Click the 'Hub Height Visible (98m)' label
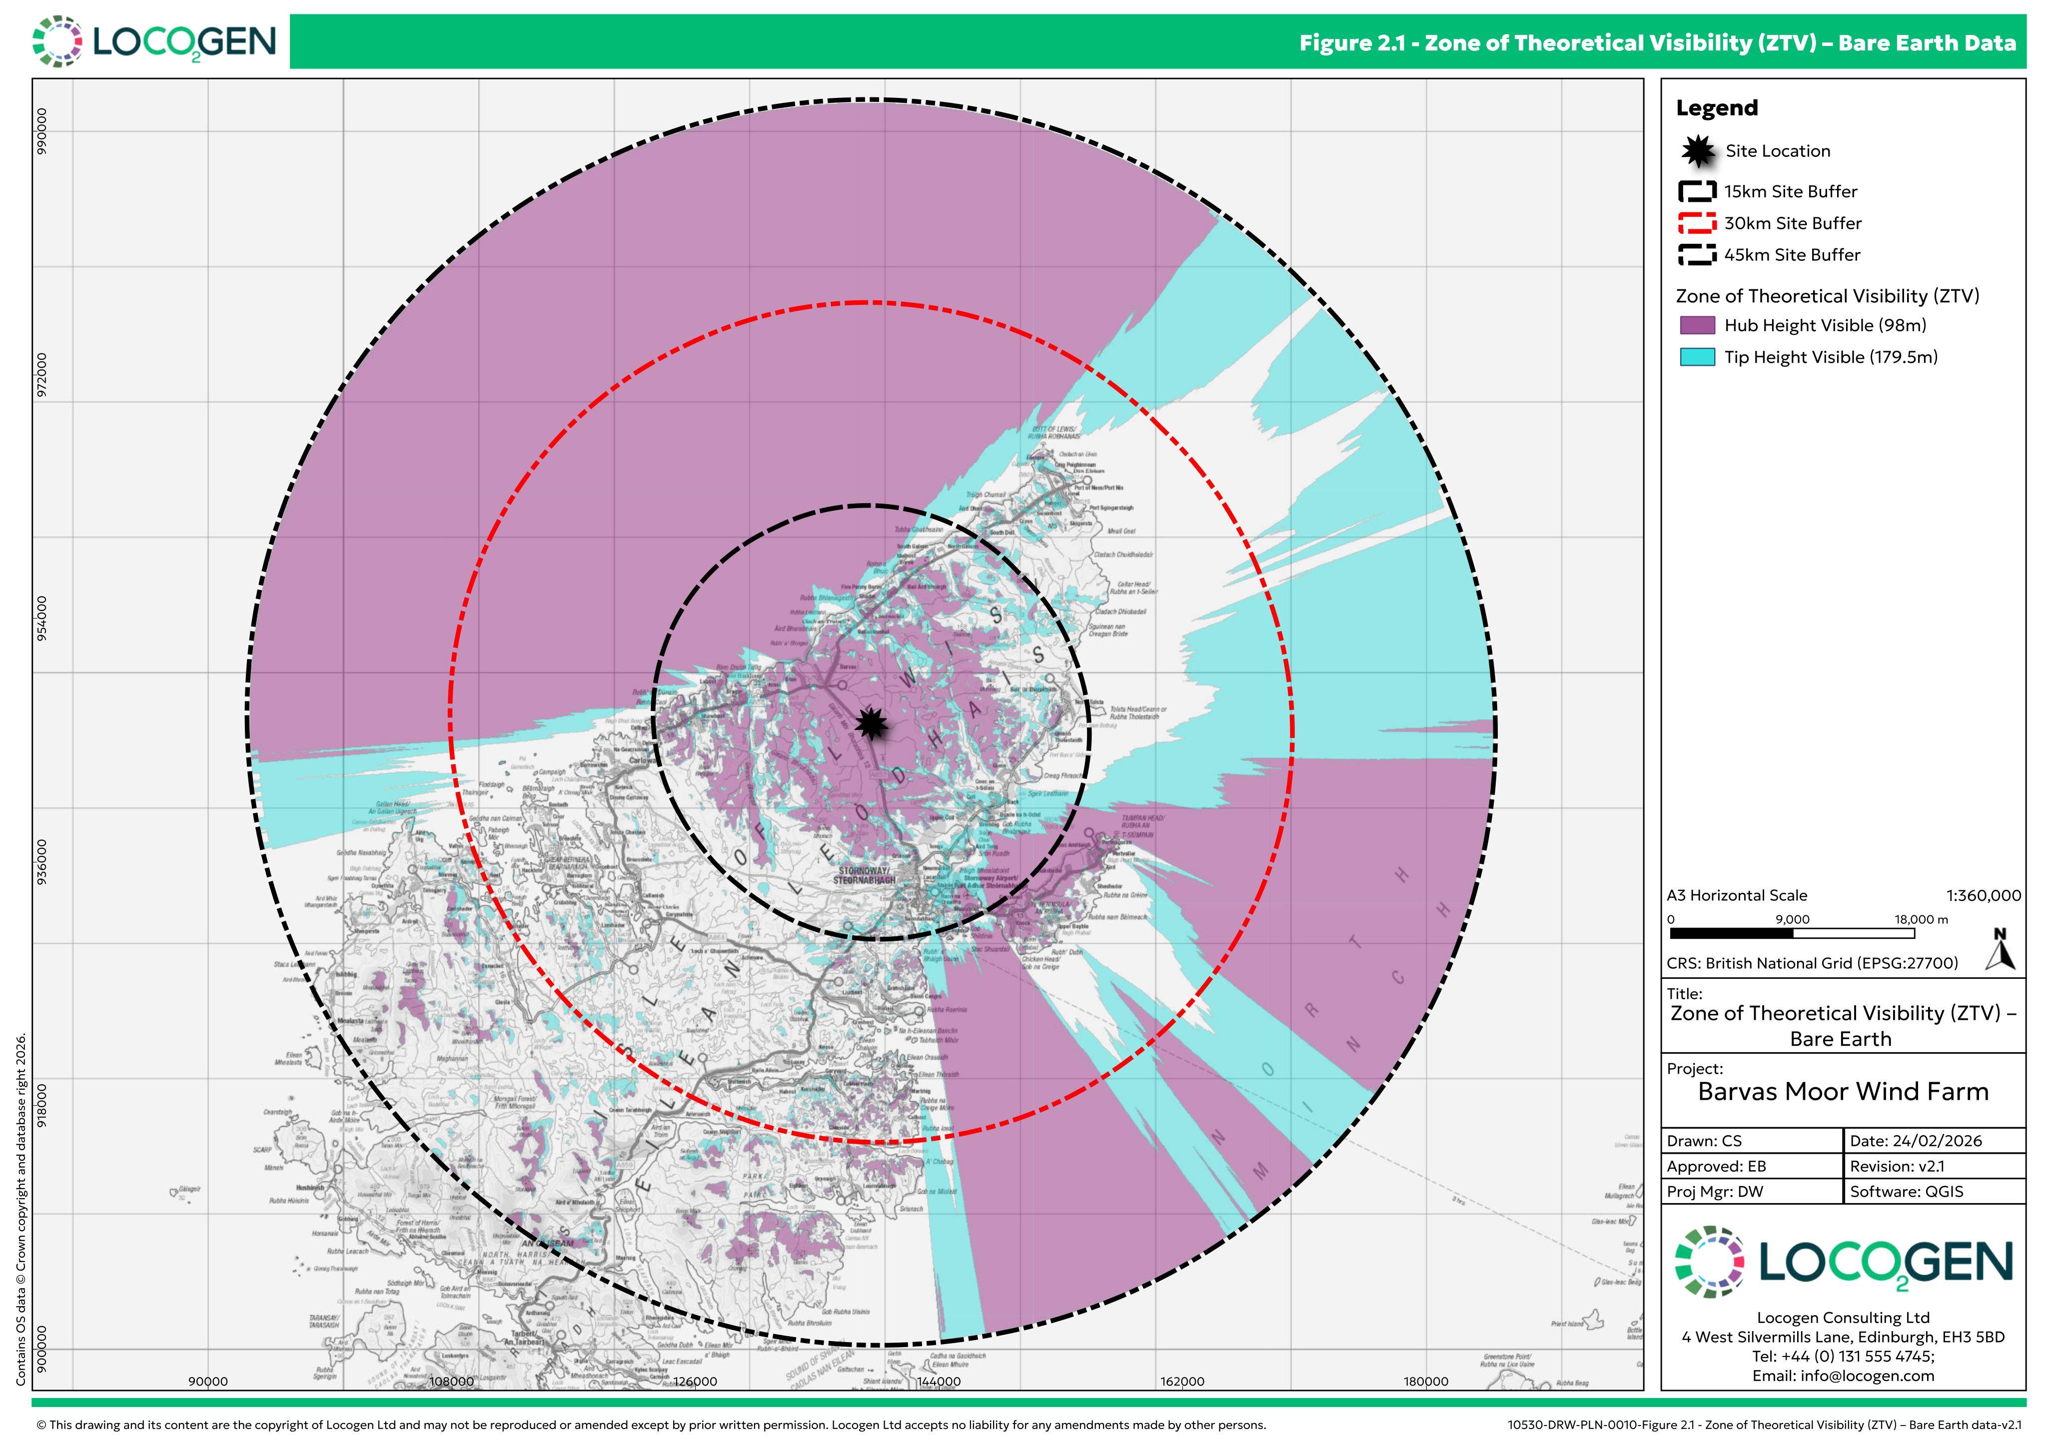This screenshot has width=2047, height=1447. tap(1825, 325)
